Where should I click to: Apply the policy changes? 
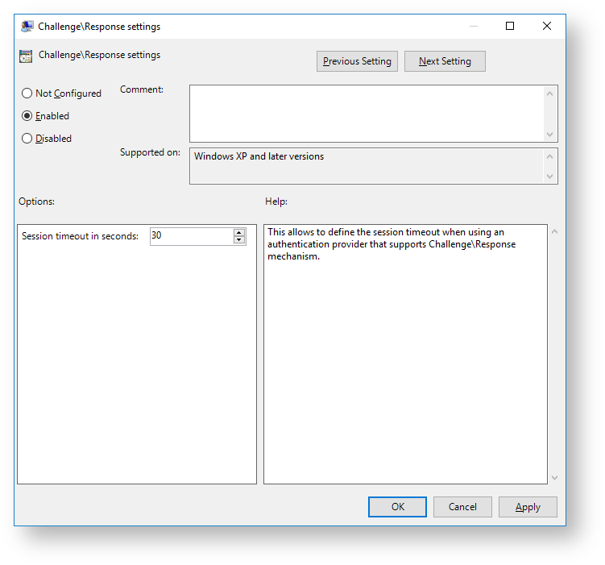pyautogui.click(x=528, y=507)
